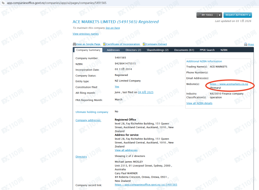Viewport: 259px width, 190px height.
Task: Switch to the Addresses tab
Action: [x=113, y=50]
